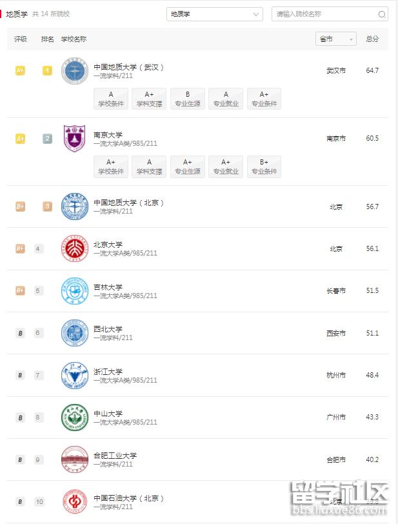The height and width of the screenshot is (524, 398).
Task: Click the 浙江大学 school logo
Action: 74,376
